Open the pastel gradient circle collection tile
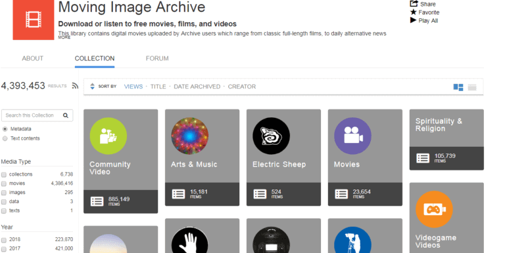Viewport: 505px width, 253px height. coord(108,244)
